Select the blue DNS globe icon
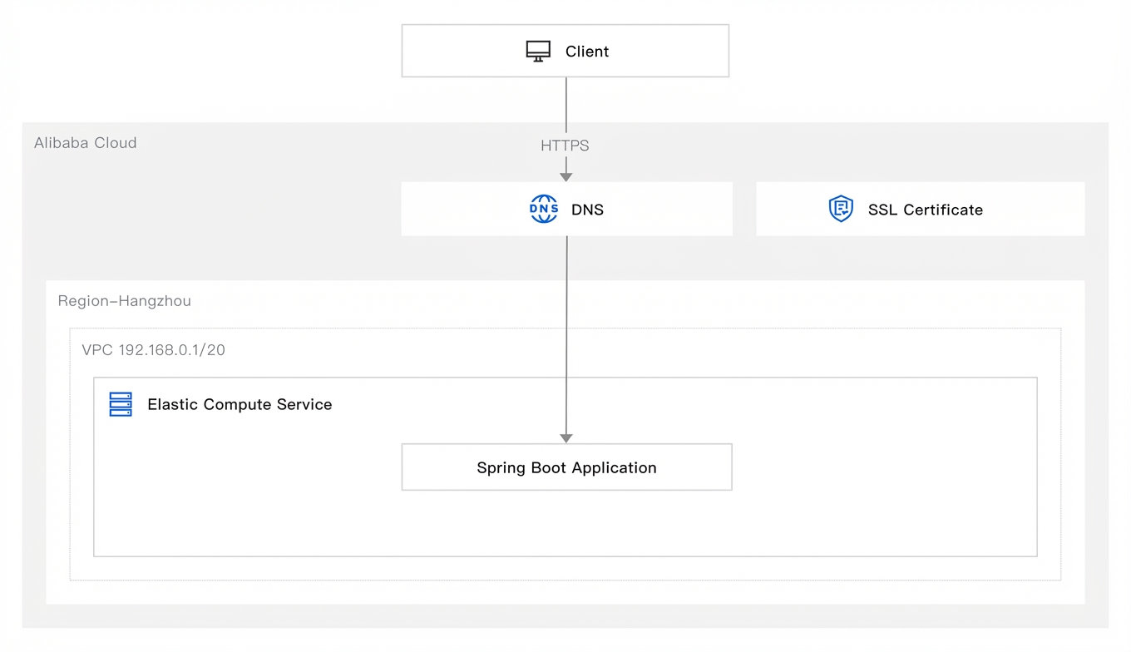 click(544, 209)
